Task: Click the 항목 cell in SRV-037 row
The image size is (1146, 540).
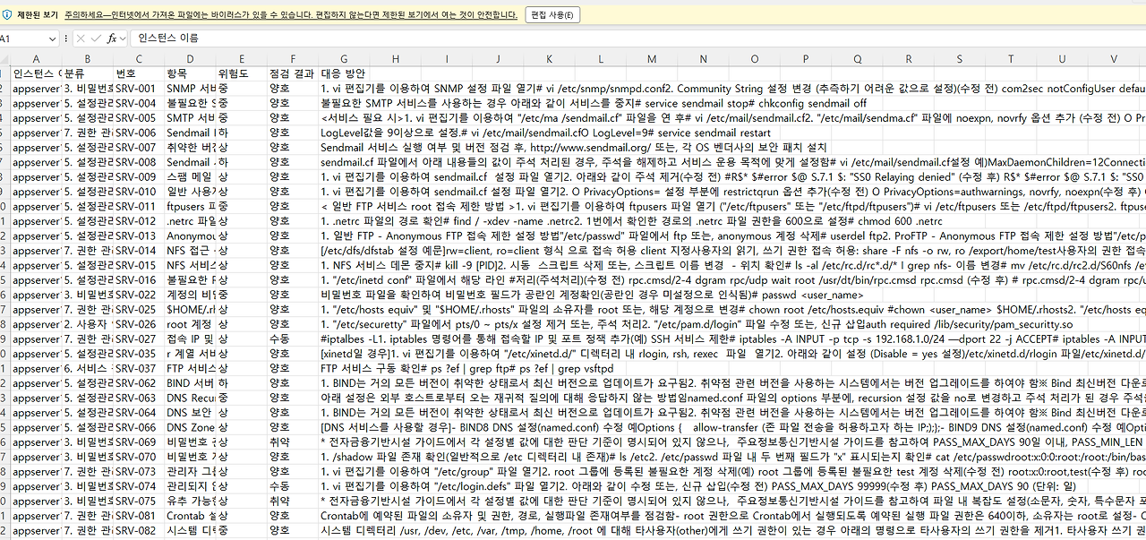Action: click(190, 368)
